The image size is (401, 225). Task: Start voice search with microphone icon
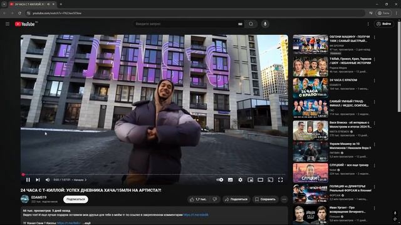(265, 24)
